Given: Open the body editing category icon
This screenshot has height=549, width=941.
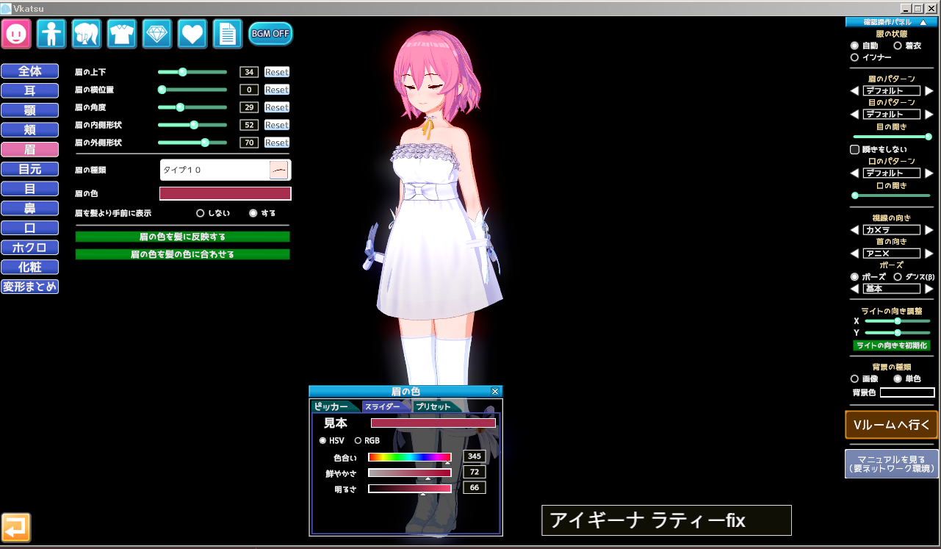Looking at the screenshot, I should point(51,33).
